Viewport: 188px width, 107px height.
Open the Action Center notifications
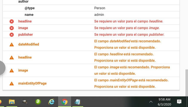[179, 102]
